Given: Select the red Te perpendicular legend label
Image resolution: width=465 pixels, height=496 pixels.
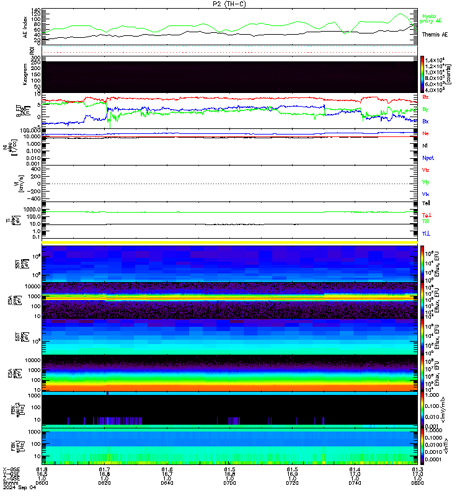Looking at the screenshot, I should (427, 215).
